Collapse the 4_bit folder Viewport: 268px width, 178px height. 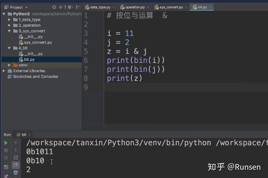click(9, 48)
